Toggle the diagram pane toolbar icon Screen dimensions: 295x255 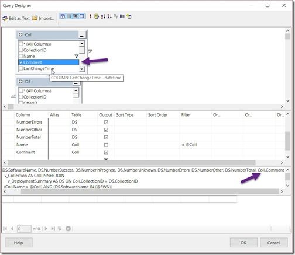(63, 16)
